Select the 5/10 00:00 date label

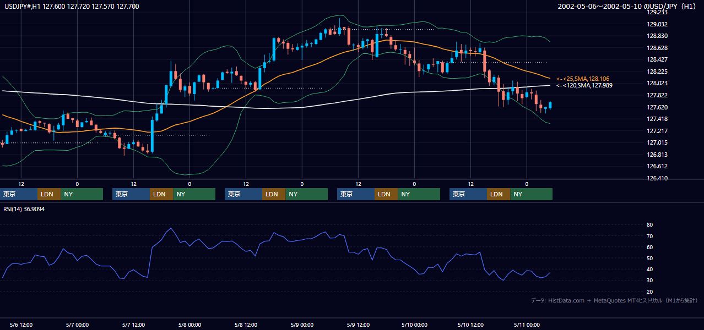click(415, 324)
